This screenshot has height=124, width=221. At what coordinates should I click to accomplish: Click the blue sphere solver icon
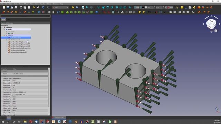[97, 12]
